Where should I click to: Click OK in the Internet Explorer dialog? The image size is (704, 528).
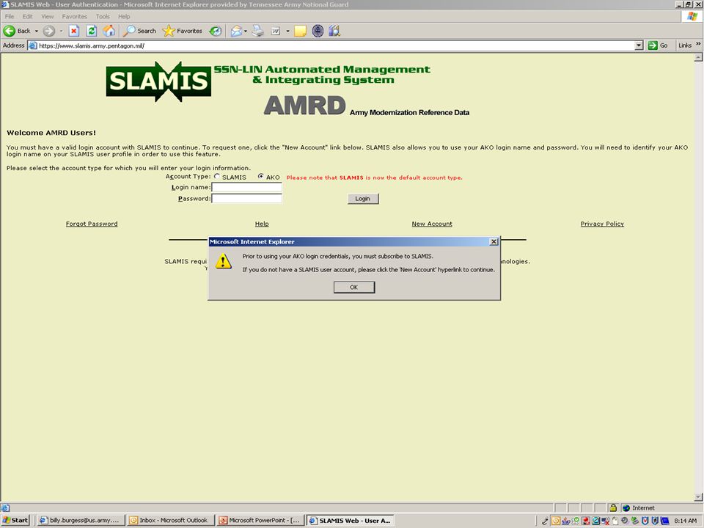point(353,287)
